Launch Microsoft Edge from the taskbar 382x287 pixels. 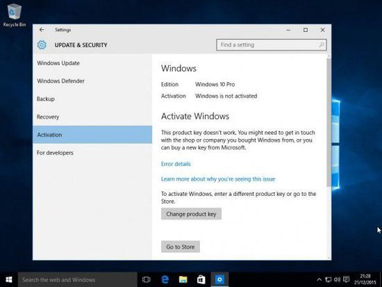pyautogui.click(x=165, y=279)
